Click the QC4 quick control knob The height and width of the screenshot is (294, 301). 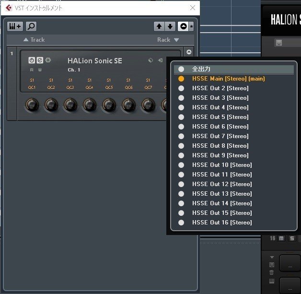(90, 105)
